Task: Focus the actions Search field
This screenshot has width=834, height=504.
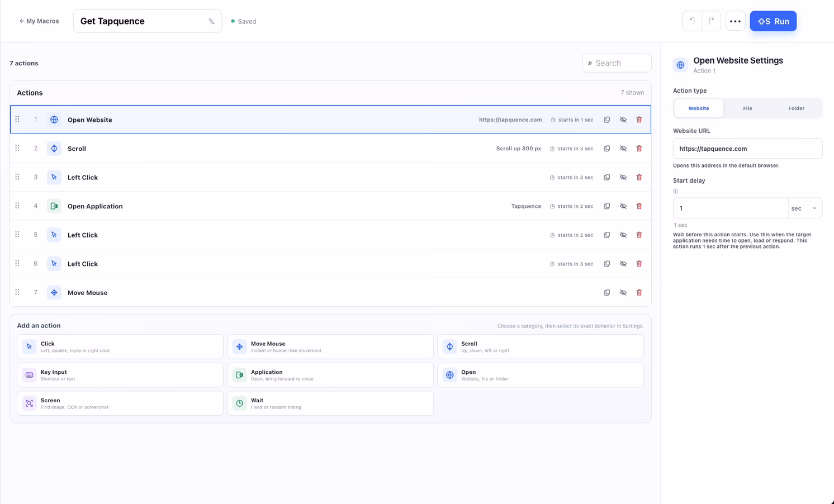Action: pos(617,63)
